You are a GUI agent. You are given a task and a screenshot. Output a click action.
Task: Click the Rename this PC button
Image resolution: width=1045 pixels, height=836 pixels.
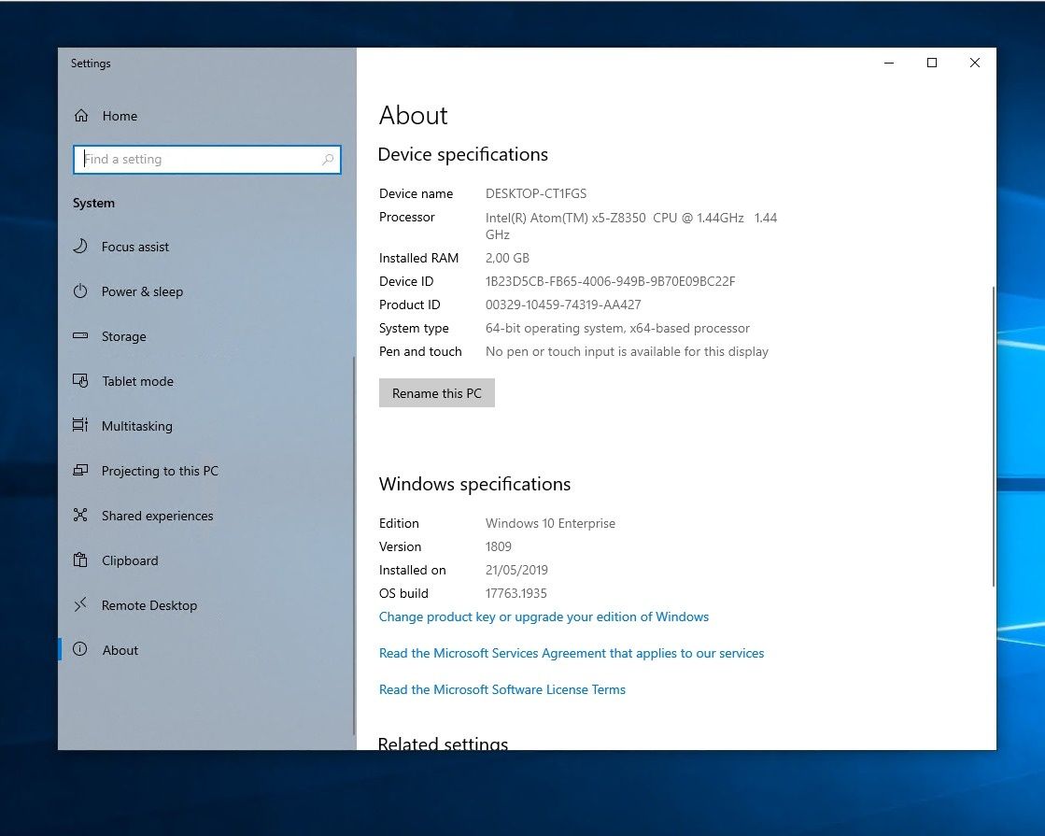coord(436,393)
